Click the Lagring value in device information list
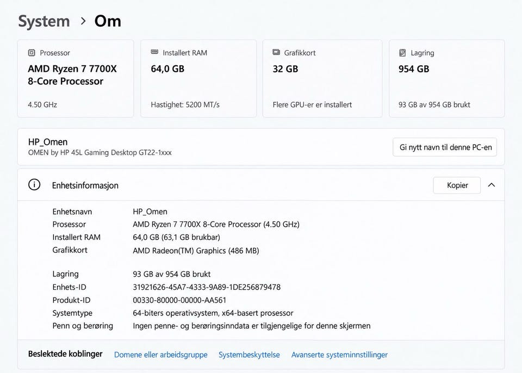 pyautogui.click(x=171, y=274)
